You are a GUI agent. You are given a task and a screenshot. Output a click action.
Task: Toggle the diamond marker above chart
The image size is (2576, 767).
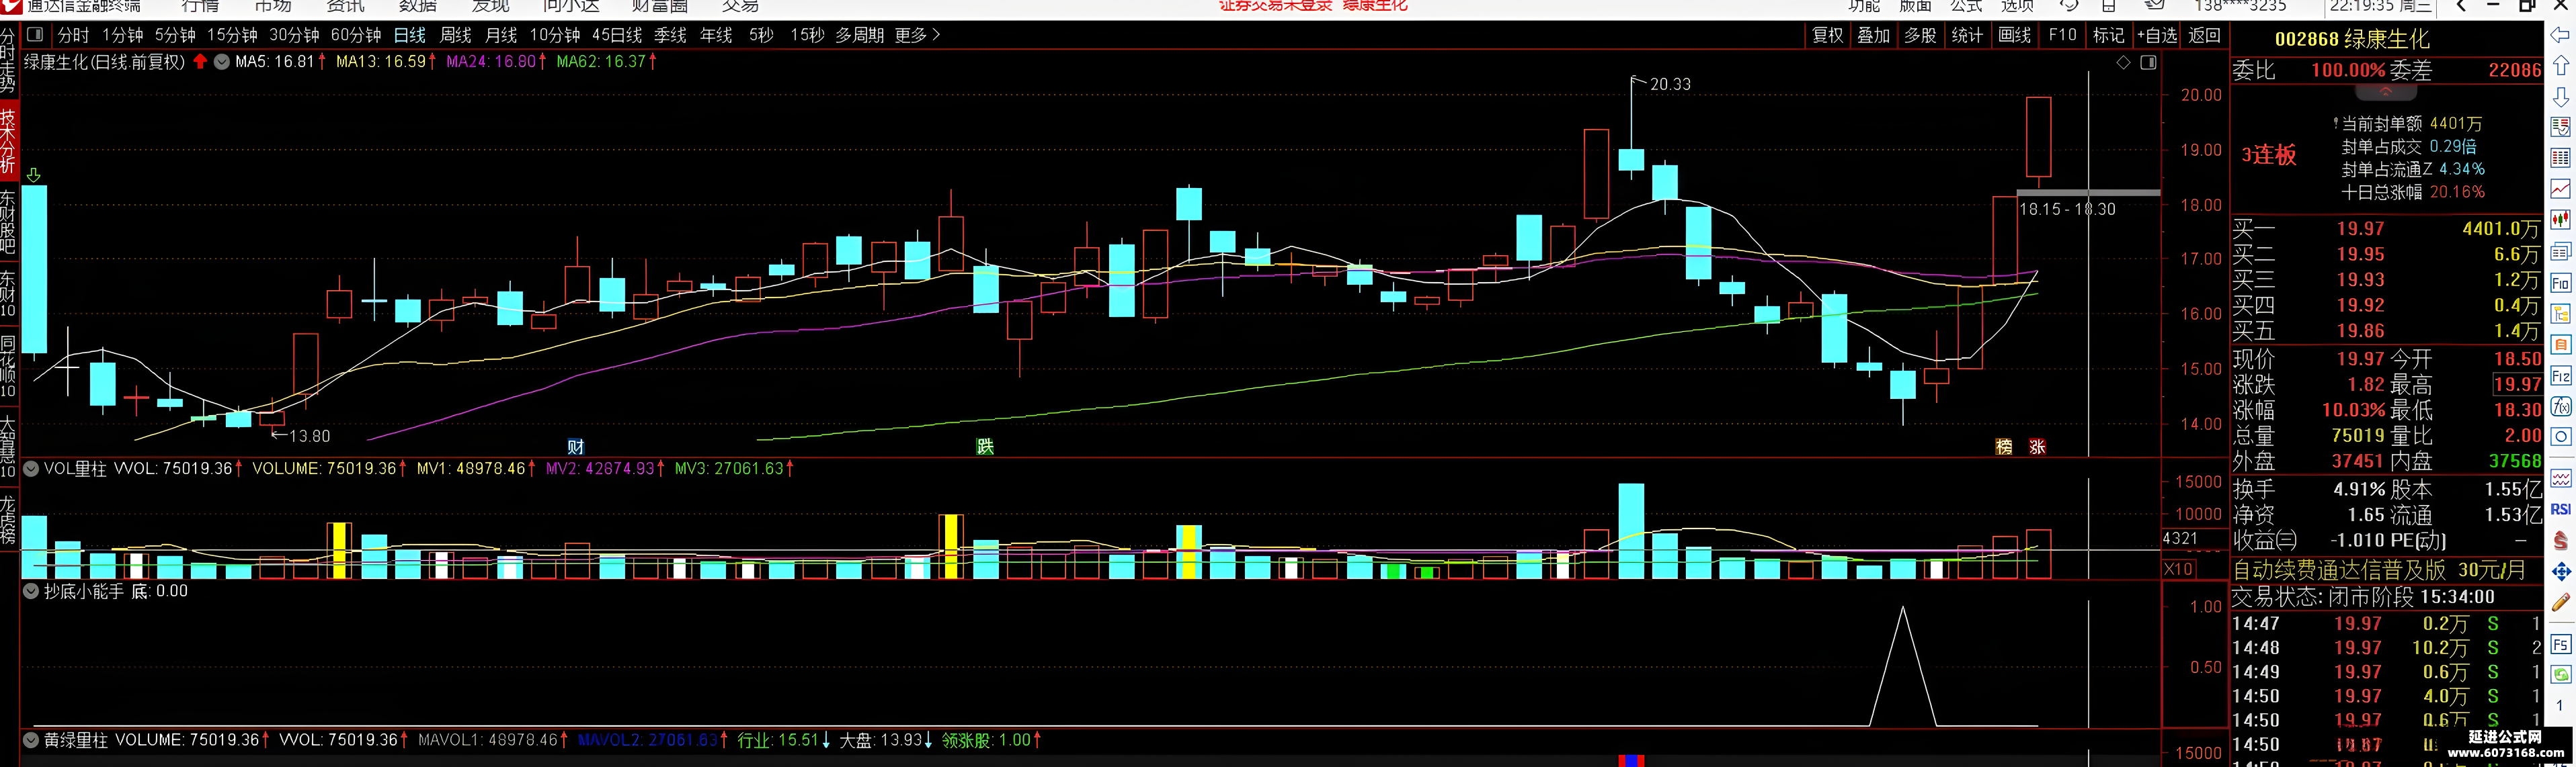click(x=2123, y=62)
